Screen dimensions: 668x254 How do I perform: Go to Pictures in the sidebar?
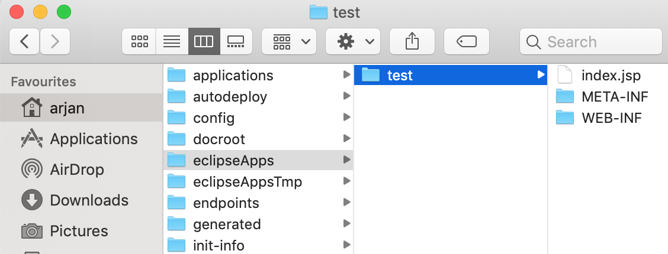click(79, 231)
